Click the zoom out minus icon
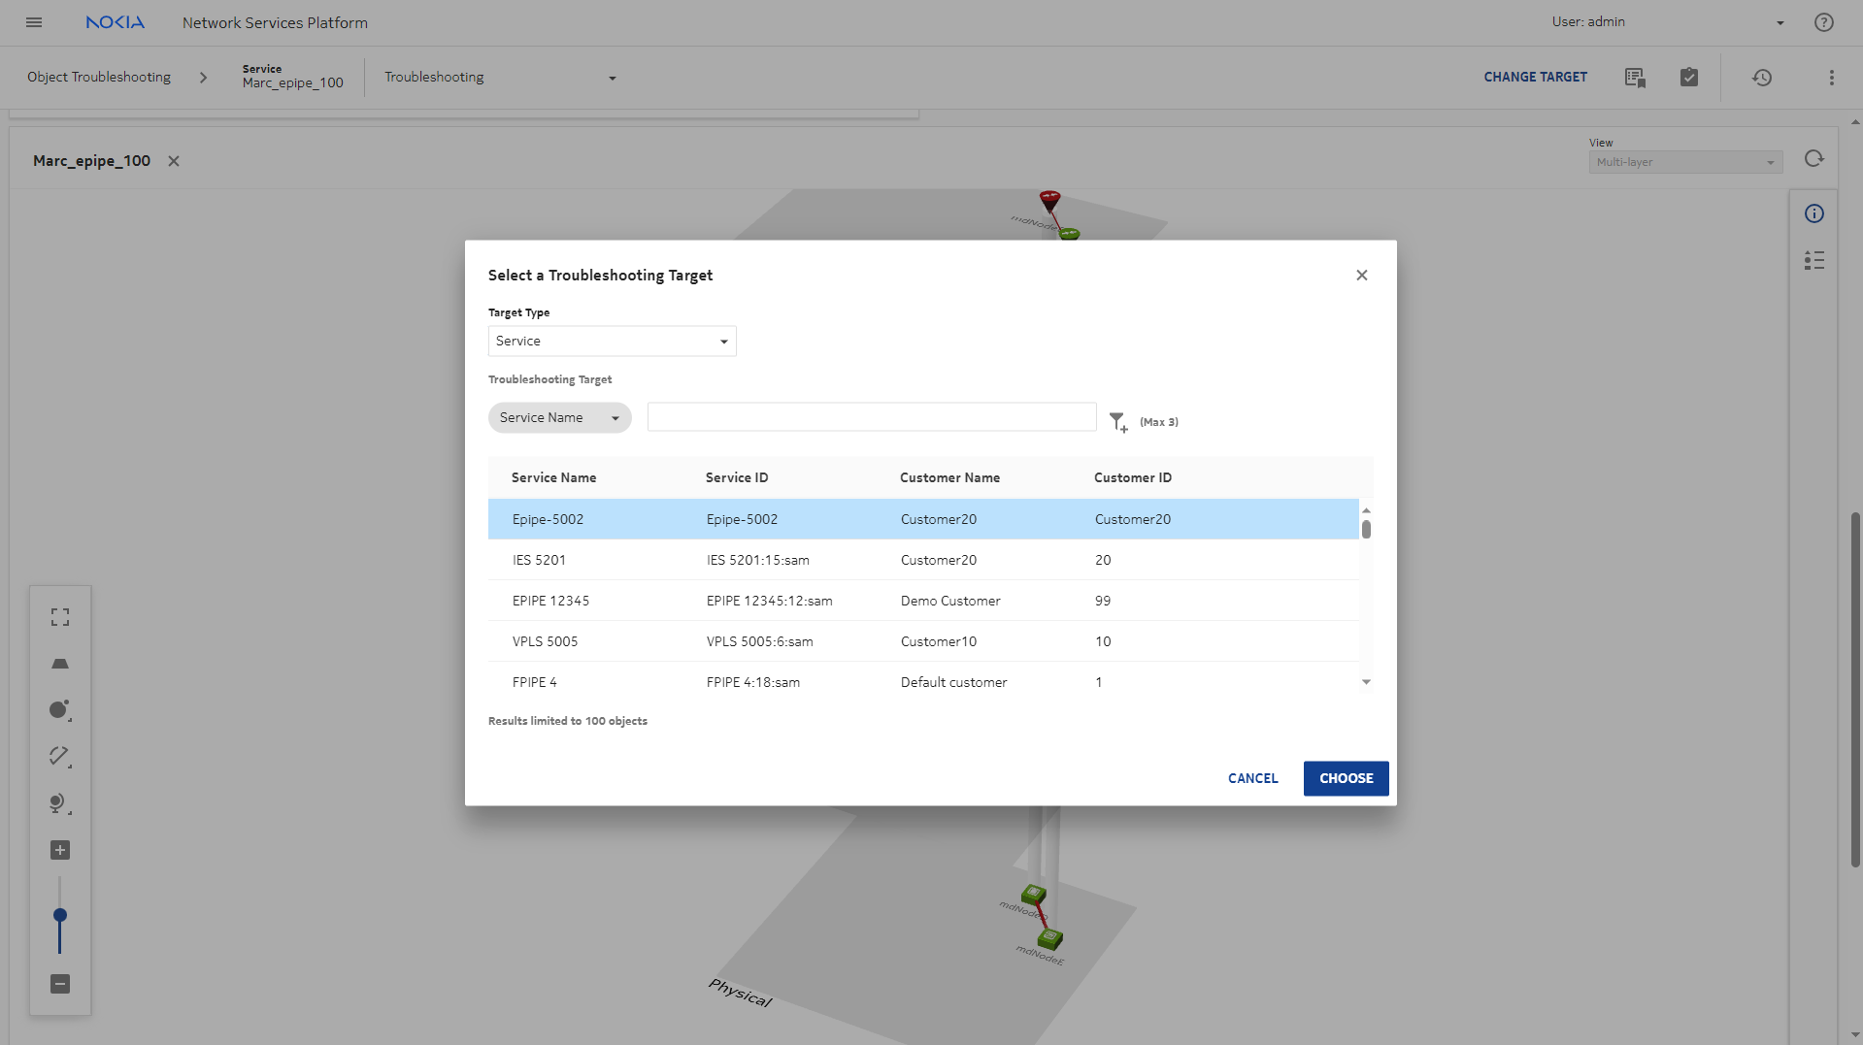Image resolution: width=1863 pixels, height=1045 pixels. click(x=60, y=984)
